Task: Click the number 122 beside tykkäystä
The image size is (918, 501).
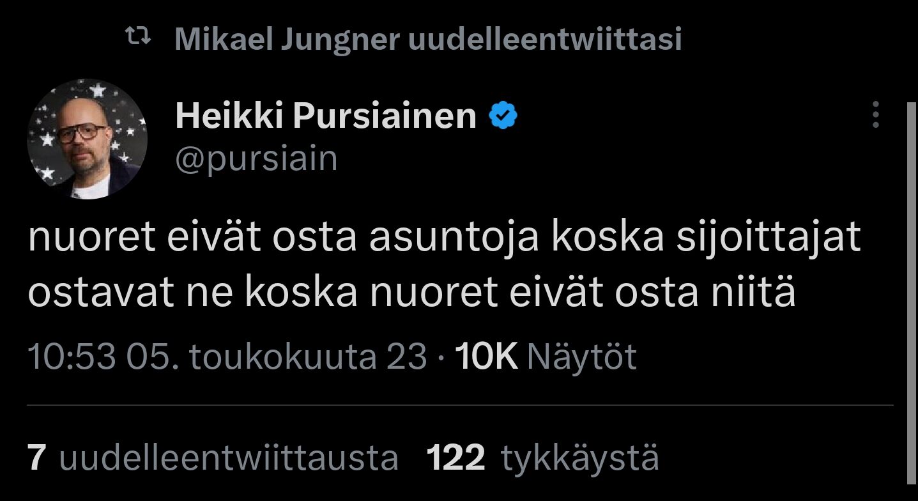Action: pos(455,458)
